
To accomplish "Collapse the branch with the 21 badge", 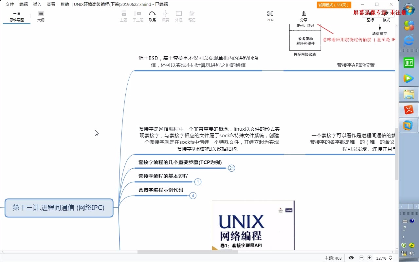I will pos(232,168).
